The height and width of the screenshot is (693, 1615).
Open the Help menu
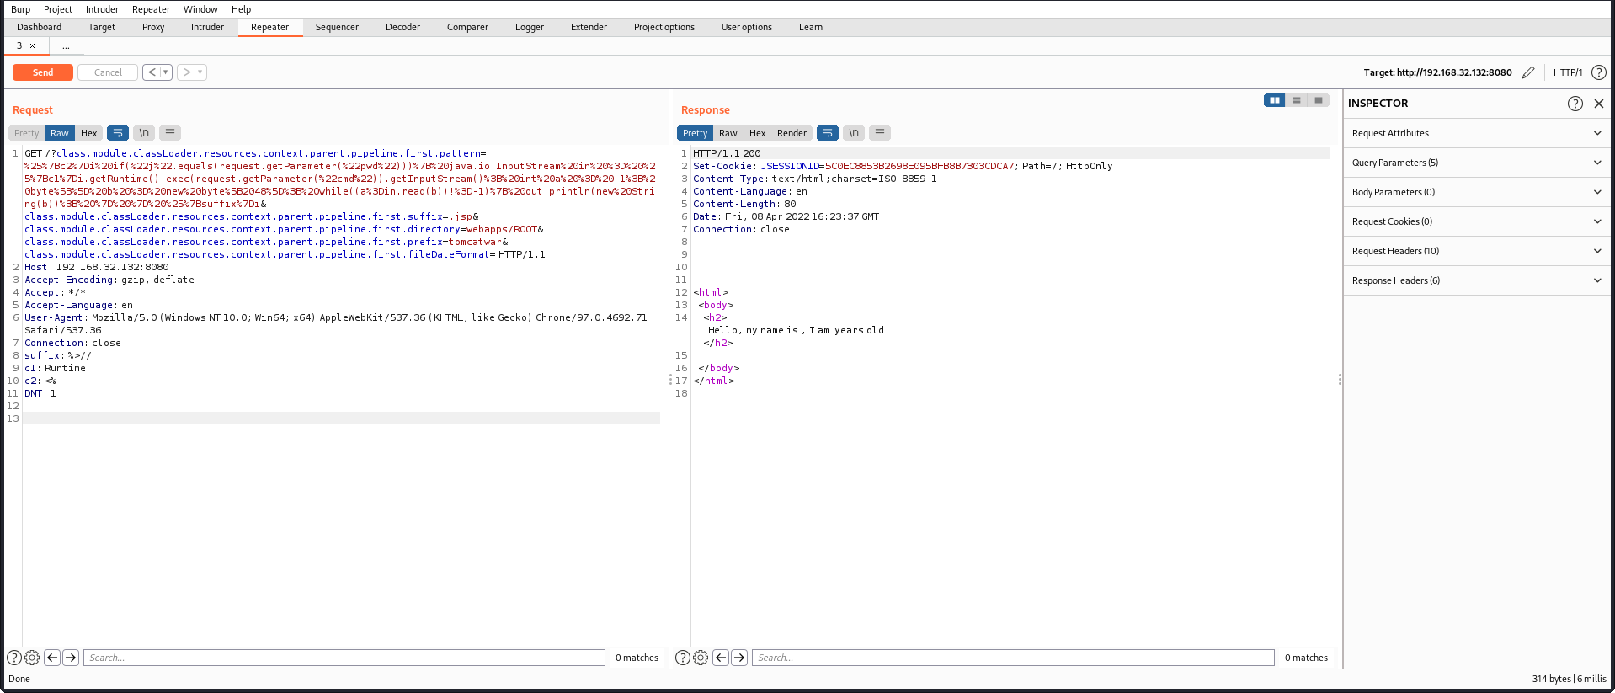pyautogui.click(x=242, y=9)
